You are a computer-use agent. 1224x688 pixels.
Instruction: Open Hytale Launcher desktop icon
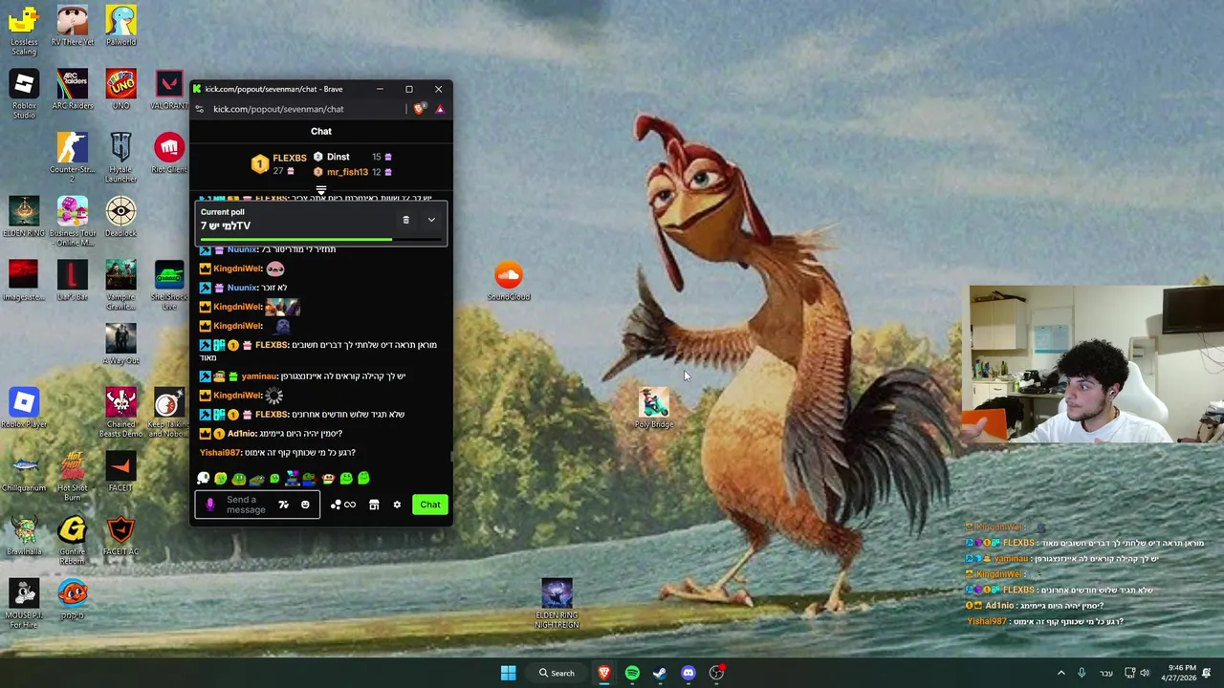(x=120, y=158)
